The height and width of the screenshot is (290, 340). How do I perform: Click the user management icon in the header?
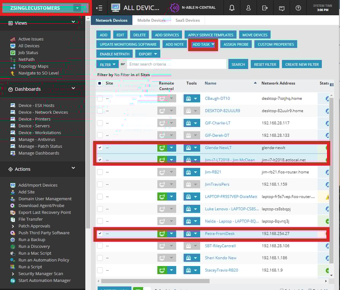click(248, 8)
